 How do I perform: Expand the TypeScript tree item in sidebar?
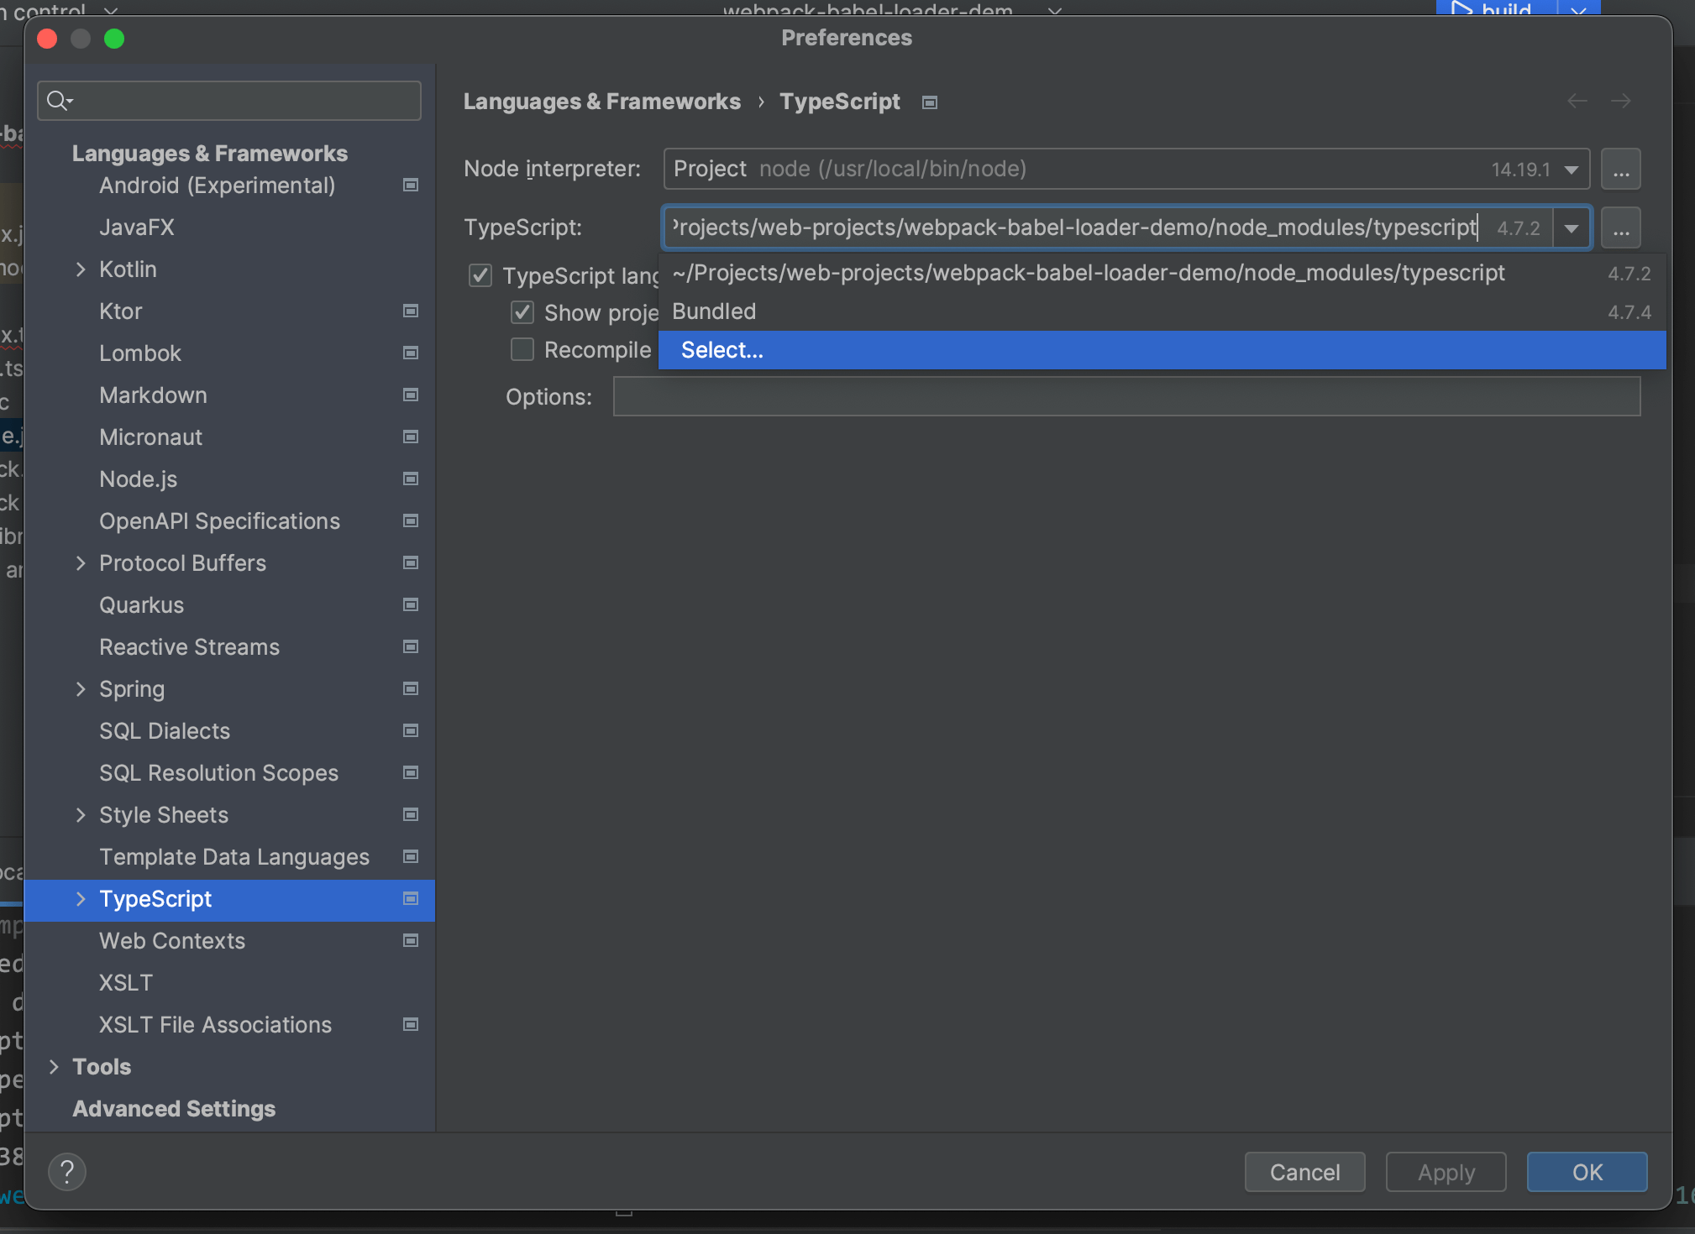coord(81,898)
